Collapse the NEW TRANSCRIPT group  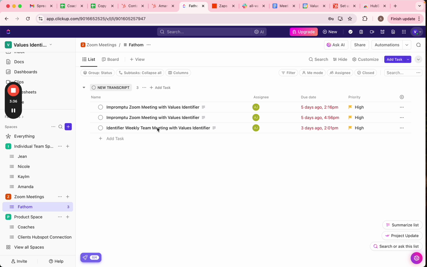click(x=84, y=88)
